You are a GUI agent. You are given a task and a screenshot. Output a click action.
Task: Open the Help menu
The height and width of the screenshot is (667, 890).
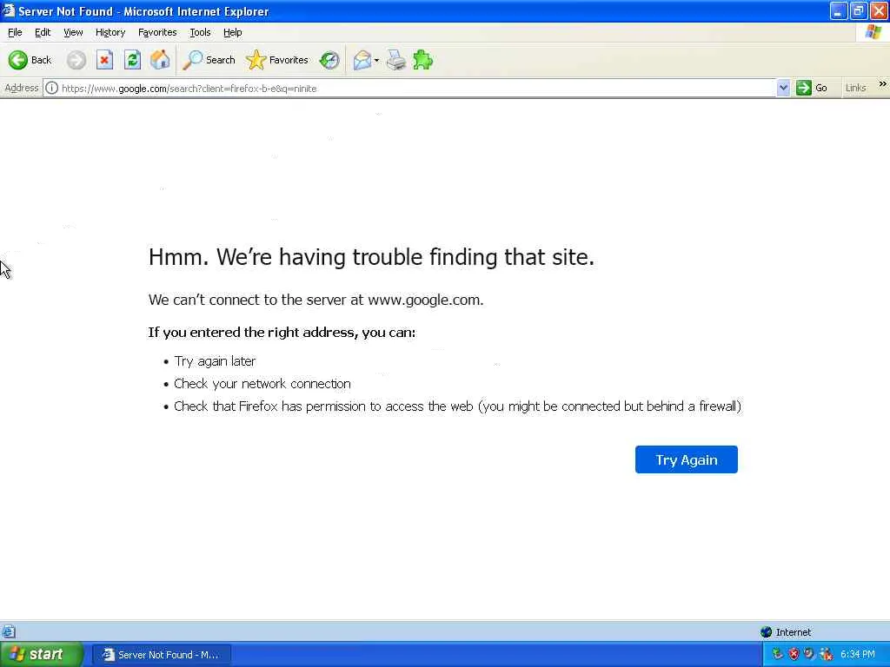click(x=233, y=32)
